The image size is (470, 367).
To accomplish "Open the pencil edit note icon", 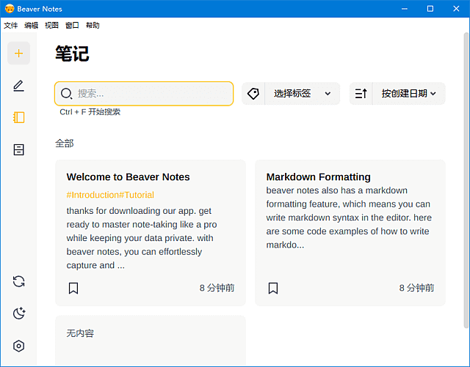I will point(19,86).
